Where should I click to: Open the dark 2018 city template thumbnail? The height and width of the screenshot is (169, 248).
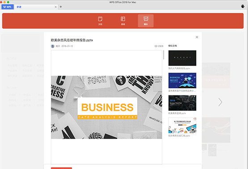[182, 103]
